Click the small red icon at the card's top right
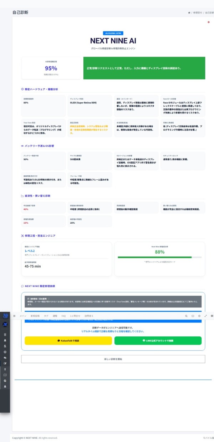The width and height of the screenshot is (214, 442). coord(209,22)
